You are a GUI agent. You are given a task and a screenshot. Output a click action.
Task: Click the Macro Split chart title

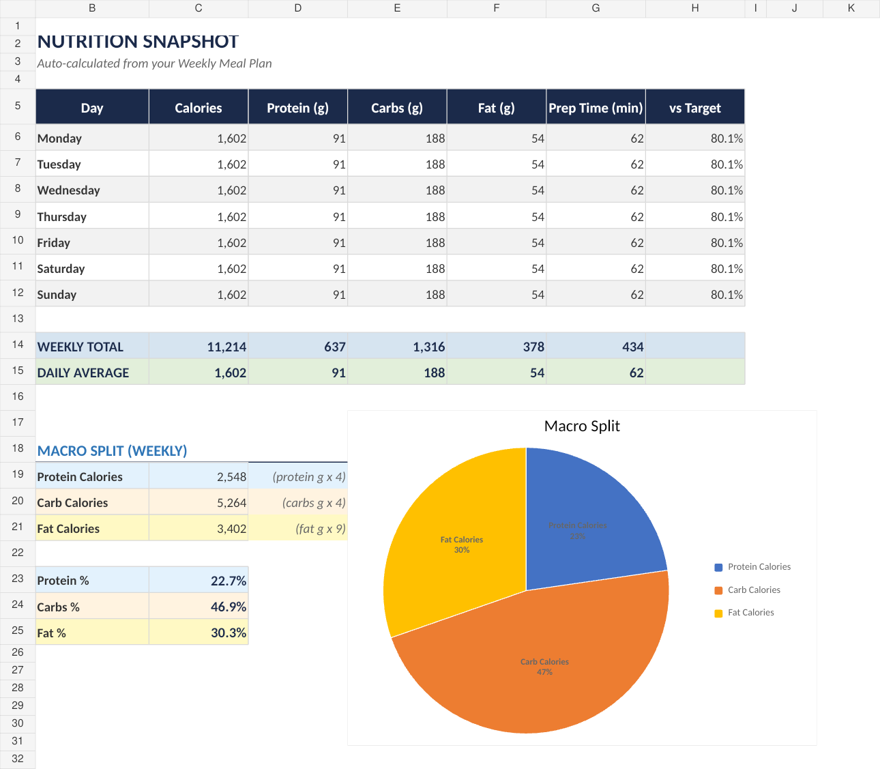click(582, 426)
